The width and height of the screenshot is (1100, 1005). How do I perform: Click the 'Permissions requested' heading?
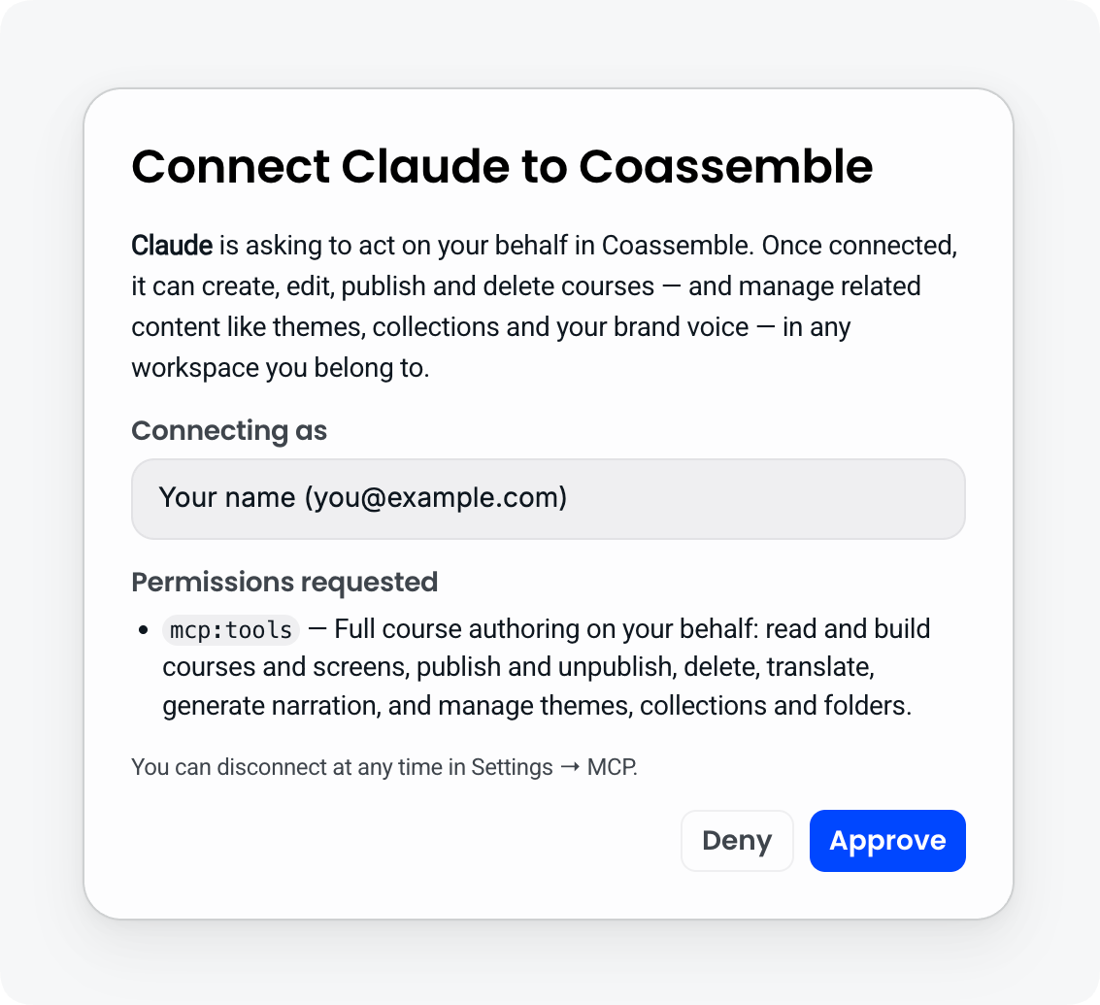pos(284,582)
